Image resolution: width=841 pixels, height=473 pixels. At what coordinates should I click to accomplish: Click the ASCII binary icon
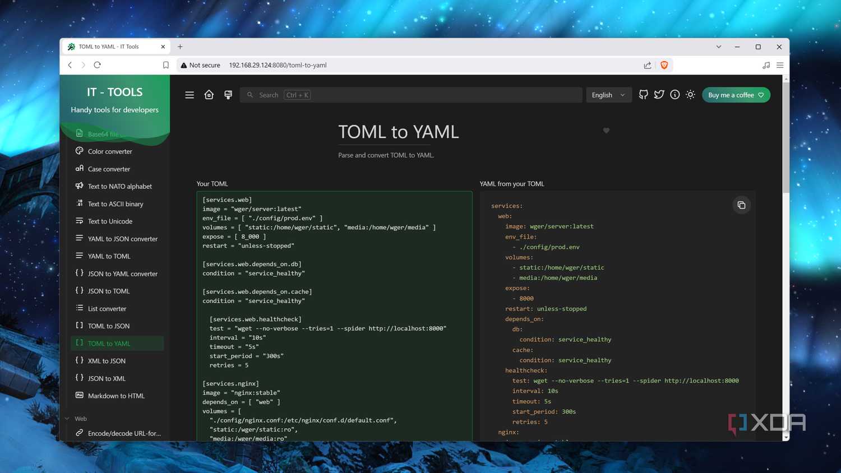click(x=79, y=203)
